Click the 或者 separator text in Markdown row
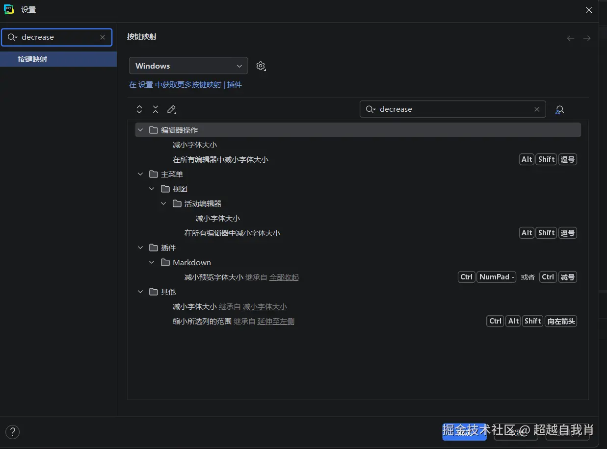Screen dimensions: 607x449 tap(528, 277)
